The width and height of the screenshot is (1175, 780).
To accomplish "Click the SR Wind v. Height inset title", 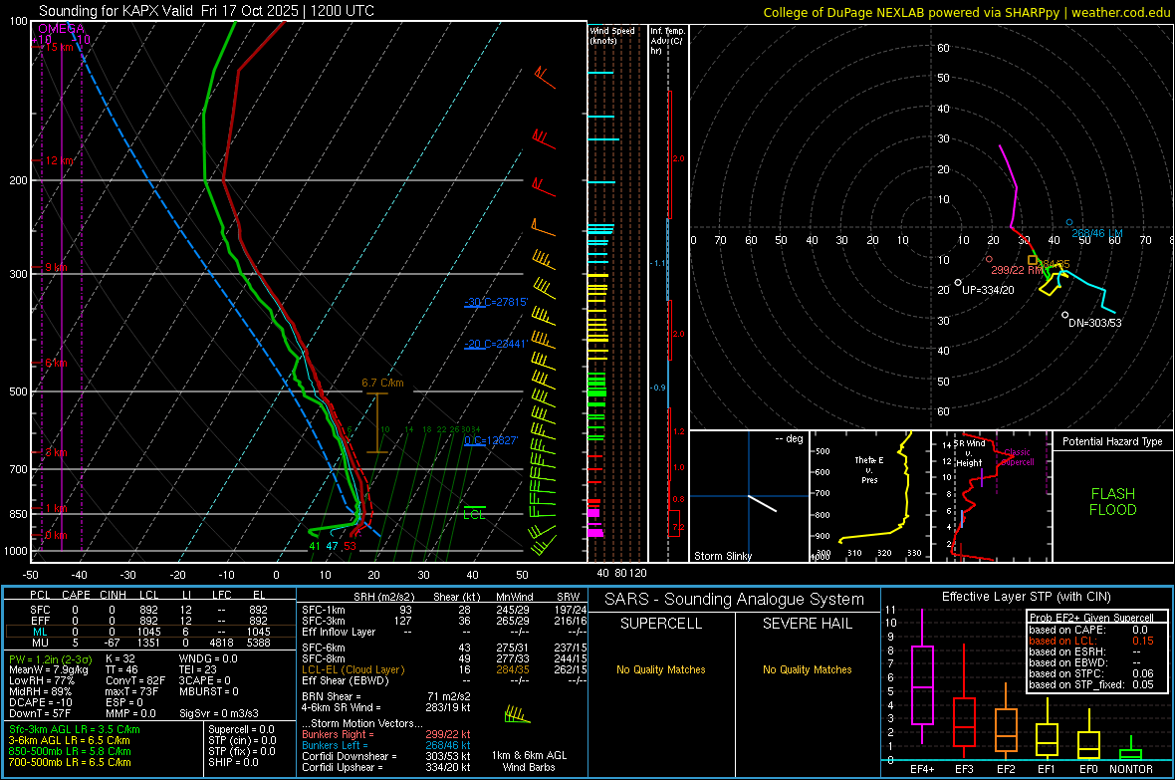I will click(970, 452).
